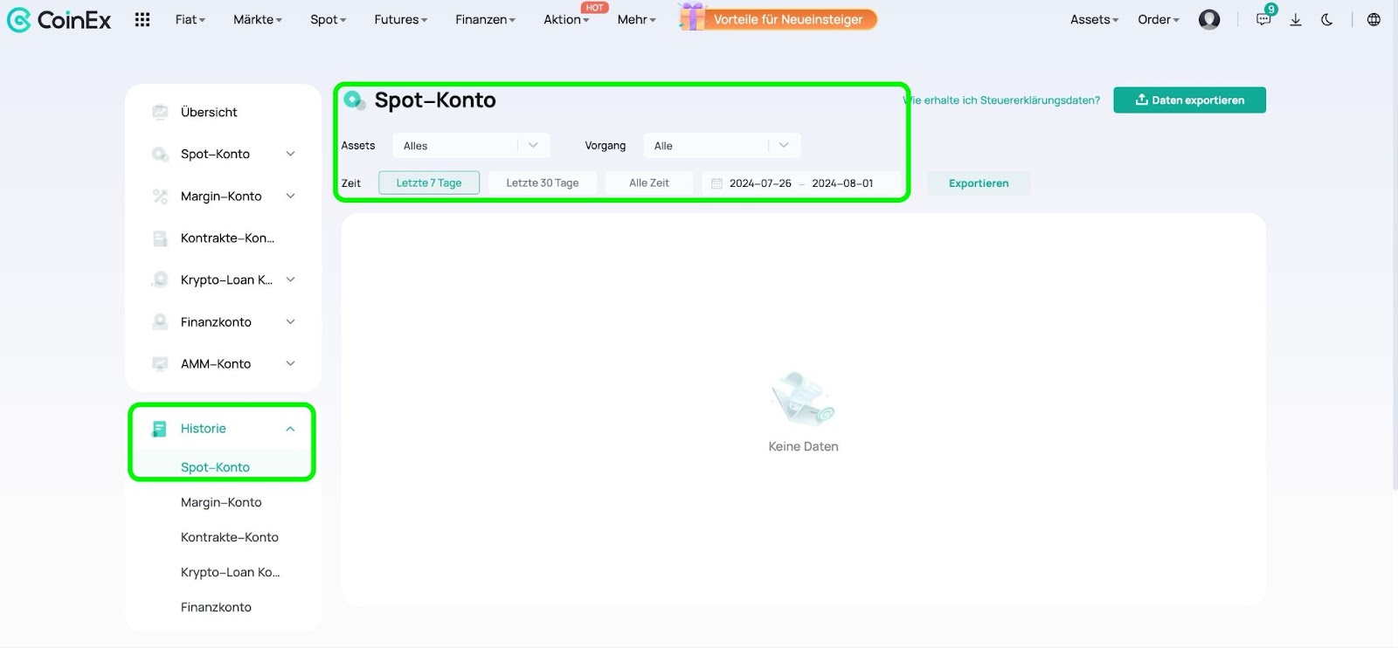Screen dimensions: 1398x648
Task: Click the Kontrakte-Konto sidebar icon
Action: (160, 238)
